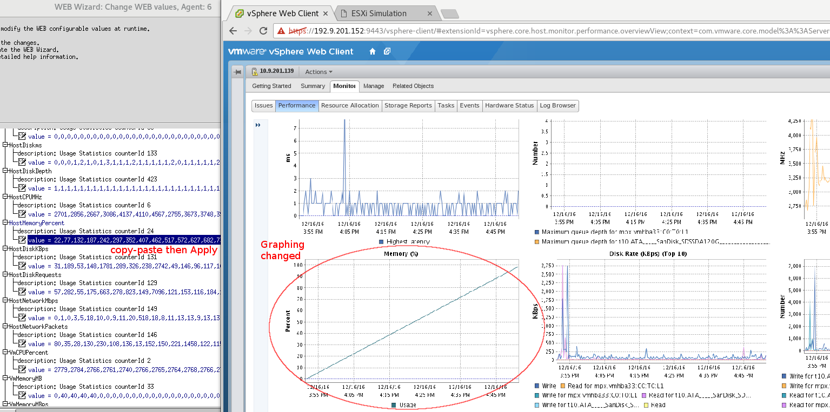Viewport: 830px width, 412px height.
Task: Close the vSphere Web Client browser tab
Action: pyautogui.click(x=326, y=13)
